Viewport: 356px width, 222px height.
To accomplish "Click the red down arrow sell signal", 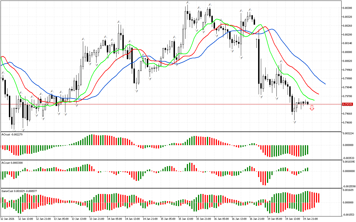I will (x=312, y=108).
